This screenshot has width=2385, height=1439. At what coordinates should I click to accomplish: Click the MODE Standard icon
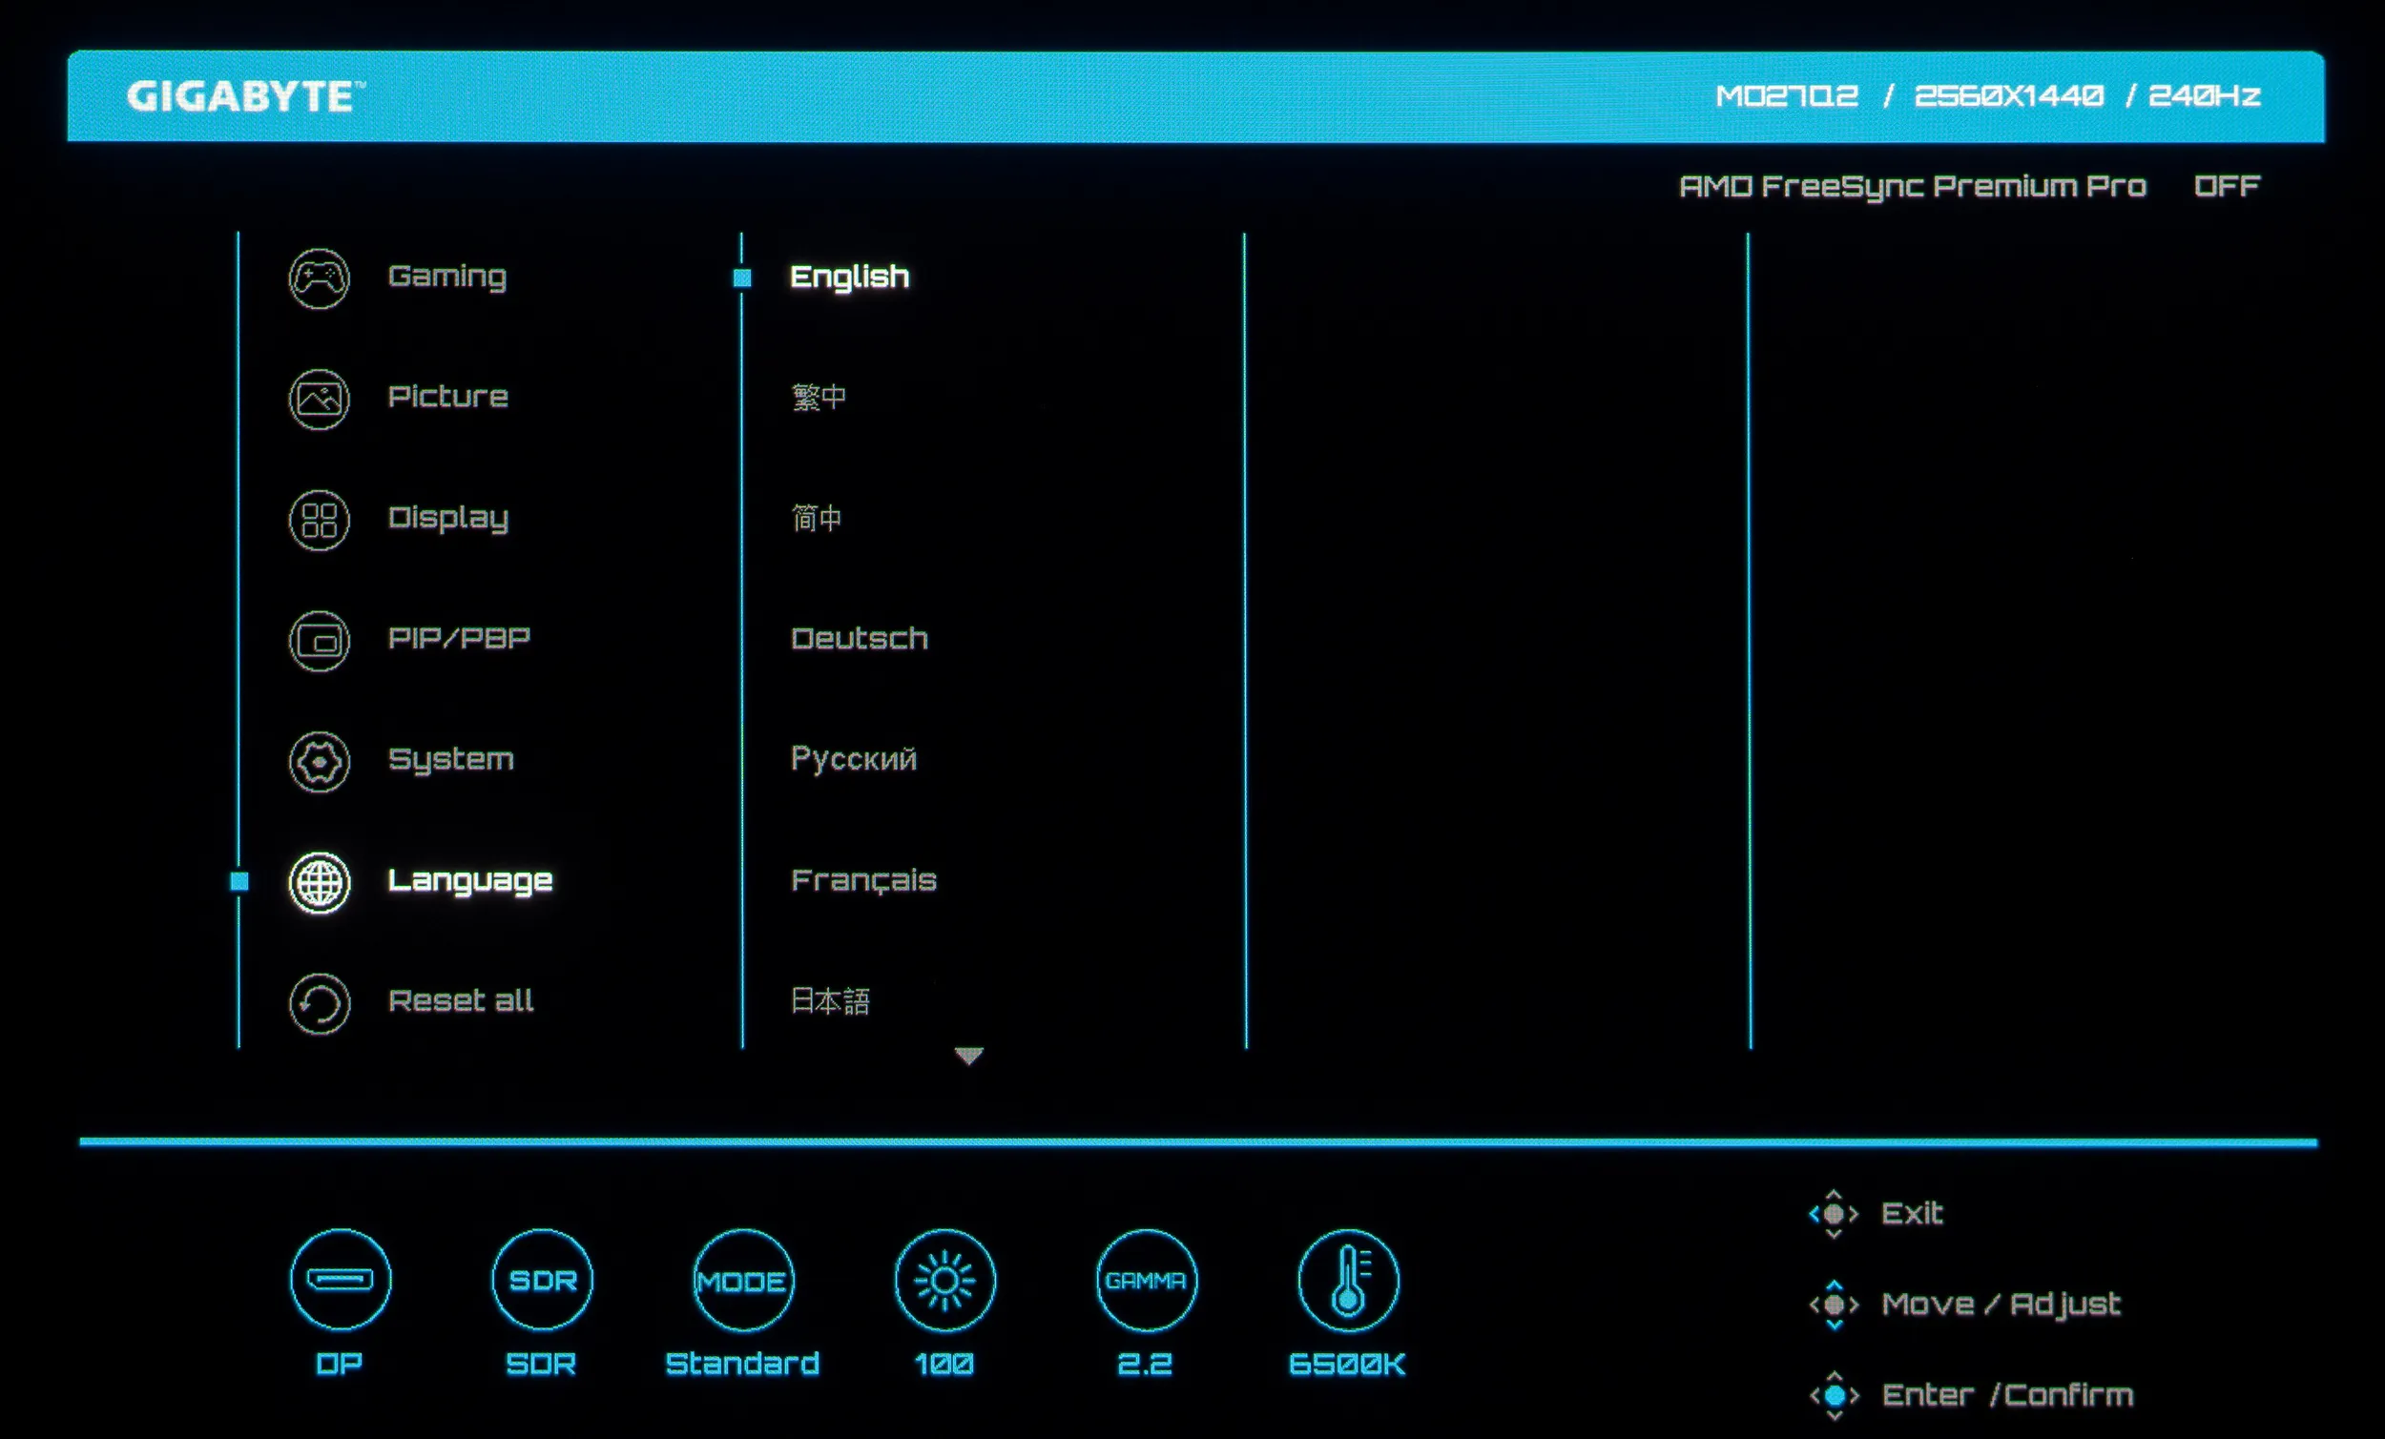click(742, 1280)
